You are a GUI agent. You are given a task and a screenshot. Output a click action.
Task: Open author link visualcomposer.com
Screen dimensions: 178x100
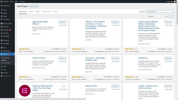point(145,44)
